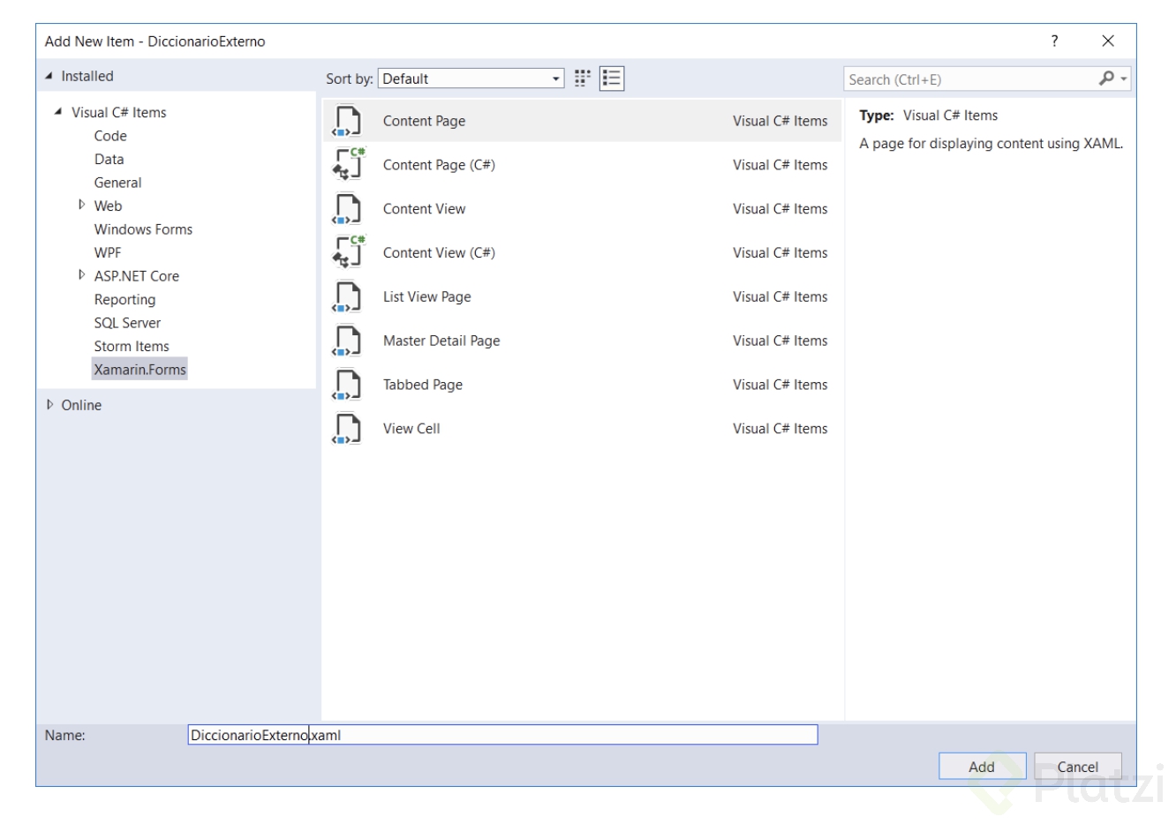Open the search options dropdown arrow

click(1124, 79)
